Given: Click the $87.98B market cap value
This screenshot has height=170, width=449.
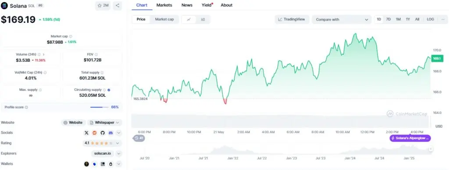Looking at the screenshot, I should pos(55,42).
